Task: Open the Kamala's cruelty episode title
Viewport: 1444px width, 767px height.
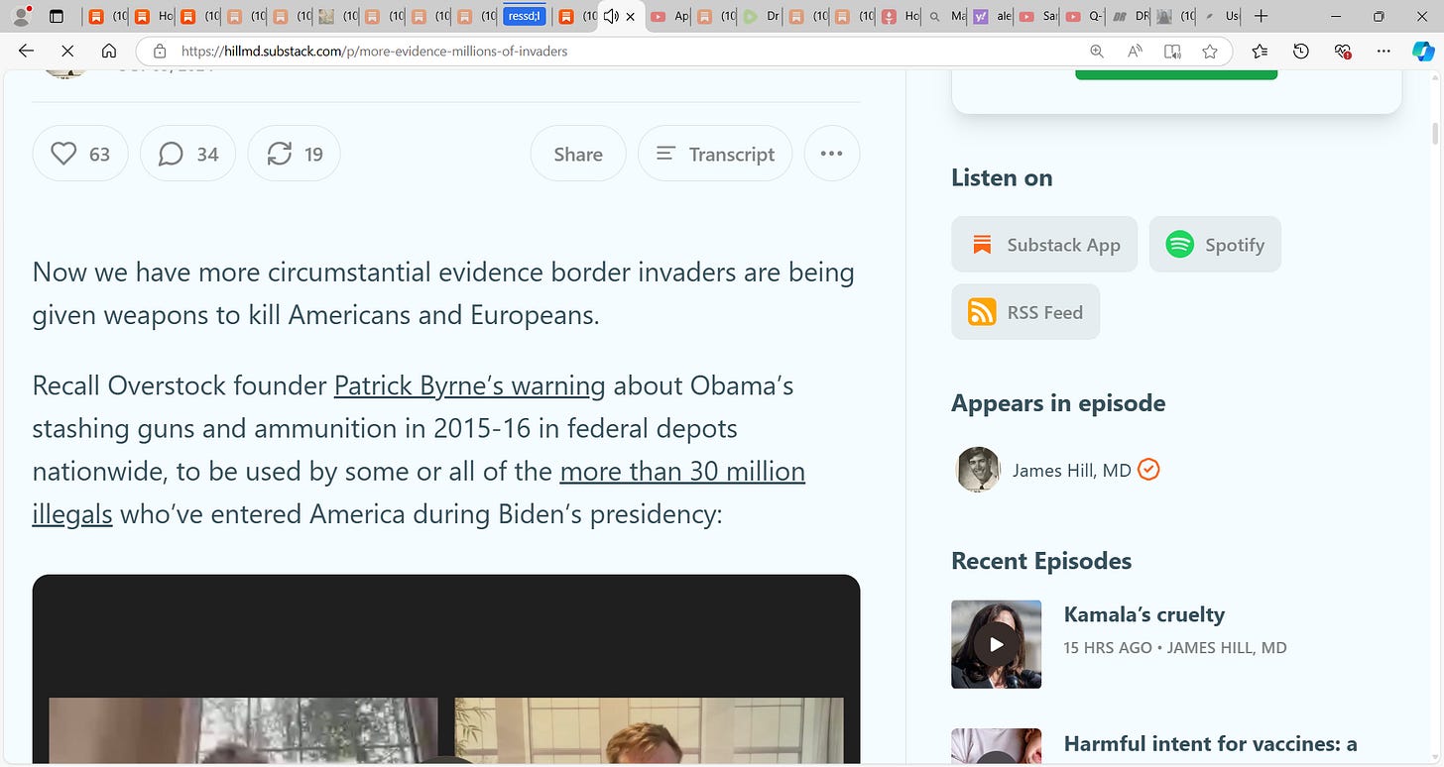Action: pyautogui.click(x=1144, y=614)
